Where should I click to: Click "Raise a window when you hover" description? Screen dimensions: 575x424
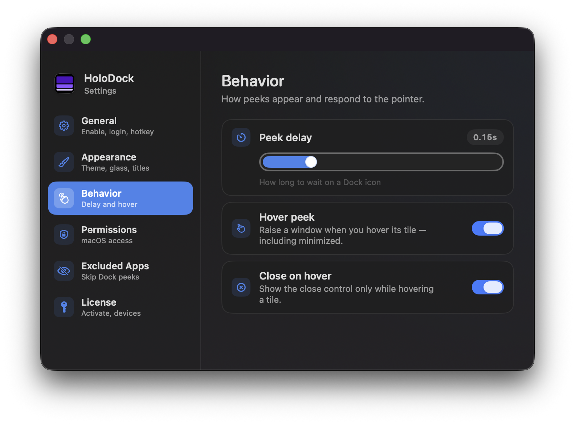pyautogui.click(x=342, y=235)
